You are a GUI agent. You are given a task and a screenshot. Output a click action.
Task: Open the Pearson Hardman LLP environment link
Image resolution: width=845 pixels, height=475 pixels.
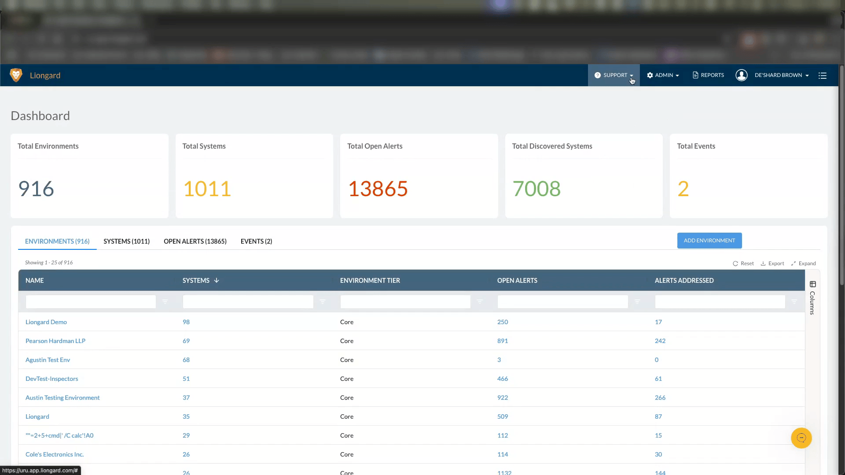[x=55, y=341]
